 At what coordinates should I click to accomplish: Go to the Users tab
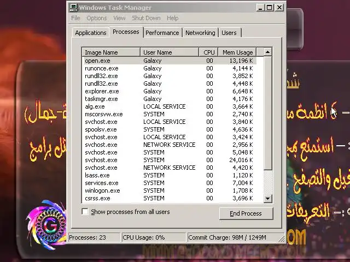229,33
